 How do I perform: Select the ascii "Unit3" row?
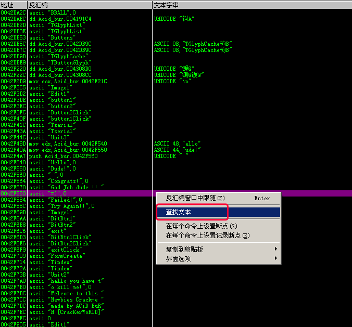(176, 137)
